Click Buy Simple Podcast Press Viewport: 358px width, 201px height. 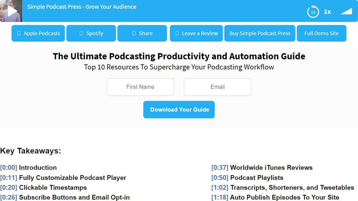pos(260,33)
